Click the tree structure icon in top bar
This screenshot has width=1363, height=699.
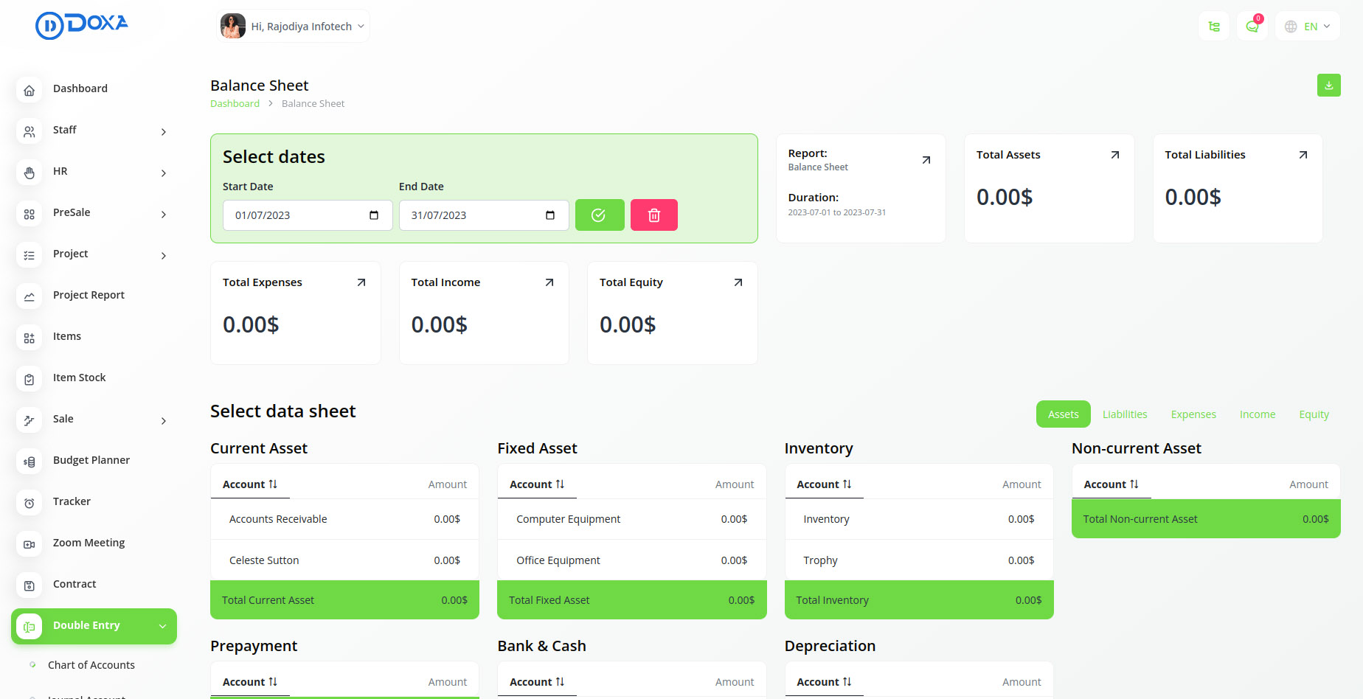1213,27
